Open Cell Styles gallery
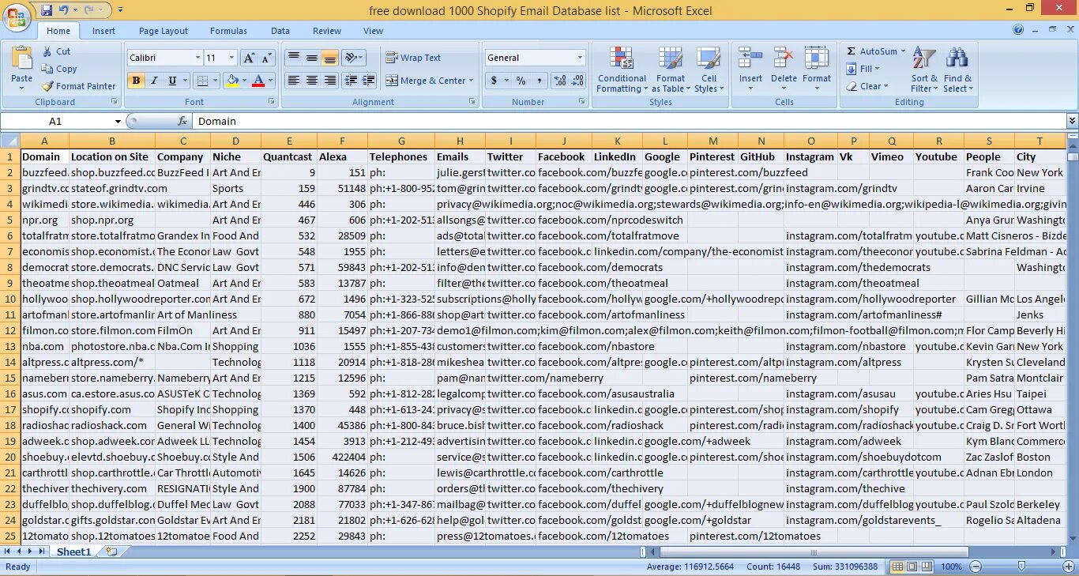The height and width of the screenshot is (576, 1079). point(709,70)
